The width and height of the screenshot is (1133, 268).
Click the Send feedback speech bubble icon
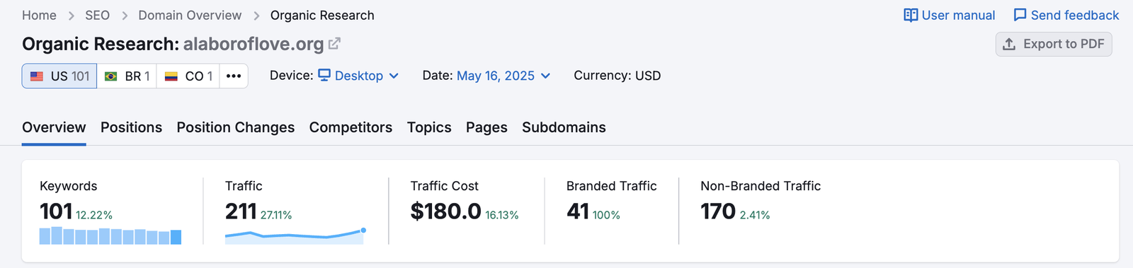click(x=1020, y=15)
